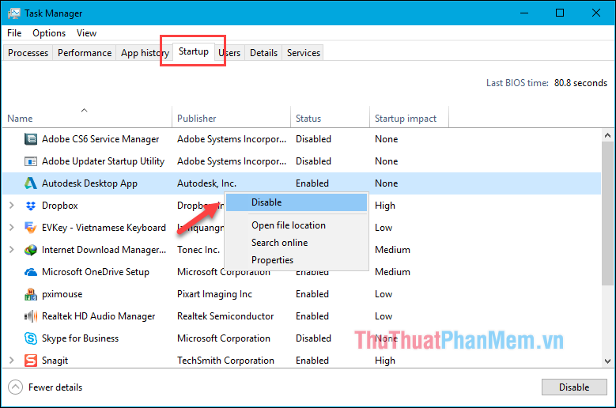Image resolution: width=616 pixels, height=408 pixels.
Task: Minimize the Task Manager window
Action: click(524, 13)
